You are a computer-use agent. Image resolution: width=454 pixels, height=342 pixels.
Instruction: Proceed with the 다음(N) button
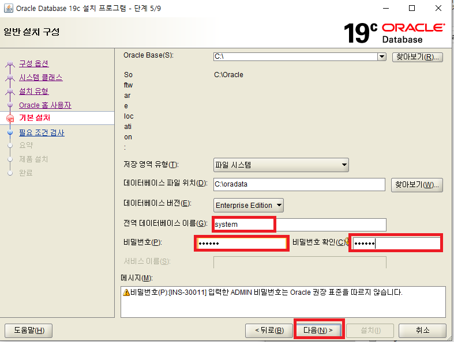(318, 330)
